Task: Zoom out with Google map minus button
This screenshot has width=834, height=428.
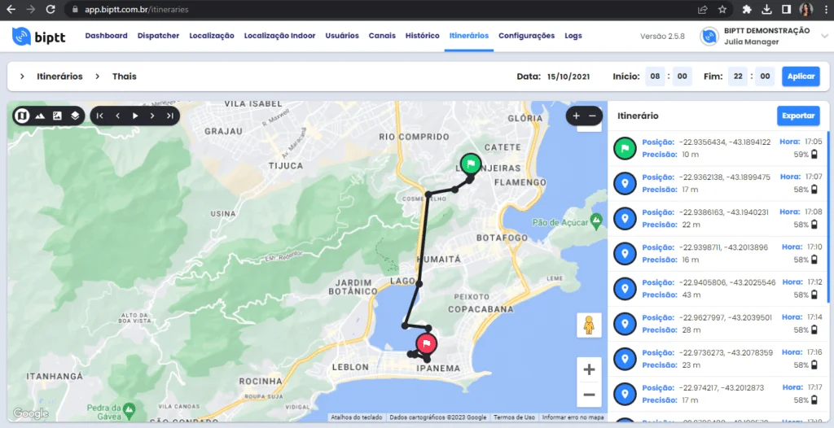Action: coord(589,395)
